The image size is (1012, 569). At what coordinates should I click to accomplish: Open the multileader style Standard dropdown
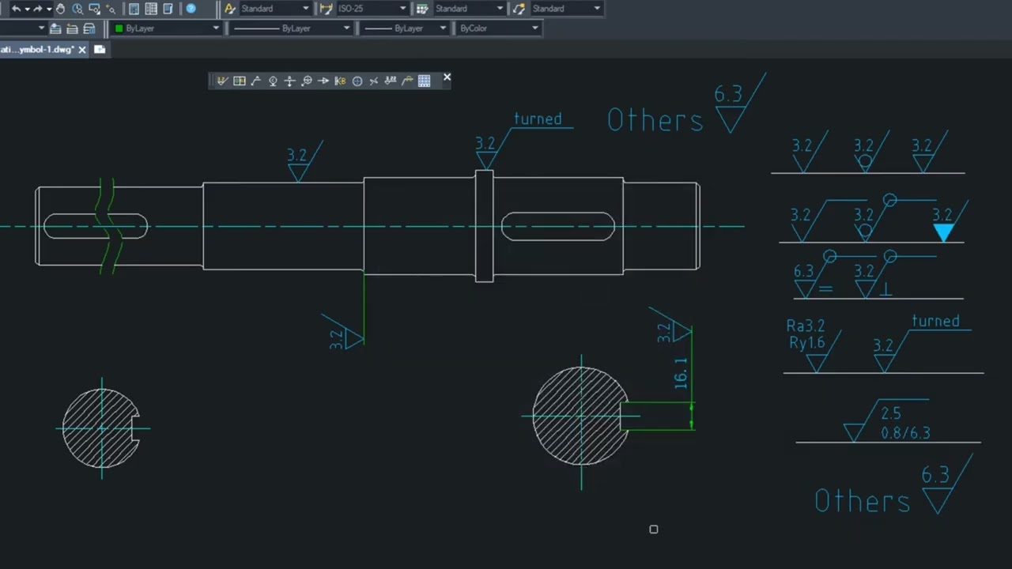pyautogui.click(x=567, y=9)
